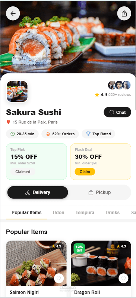Open the Udon category tab
Screen dimensions: 136x298
pos(58,213)
